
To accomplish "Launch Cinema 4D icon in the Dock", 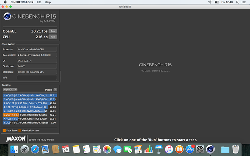I will pos(211,149).
